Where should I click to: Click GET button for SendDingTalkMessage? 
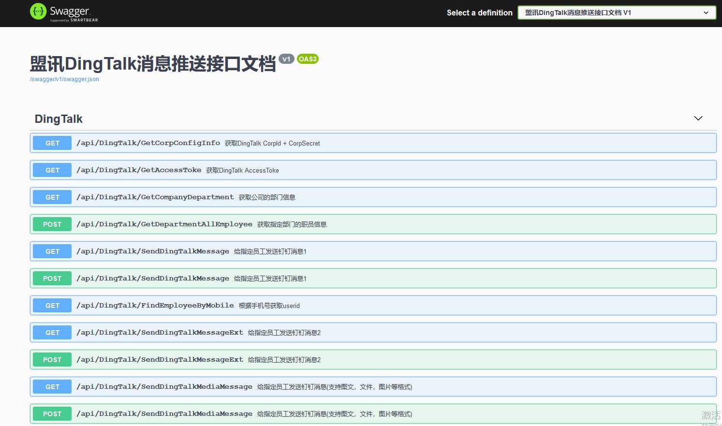(x=52, y=251)
